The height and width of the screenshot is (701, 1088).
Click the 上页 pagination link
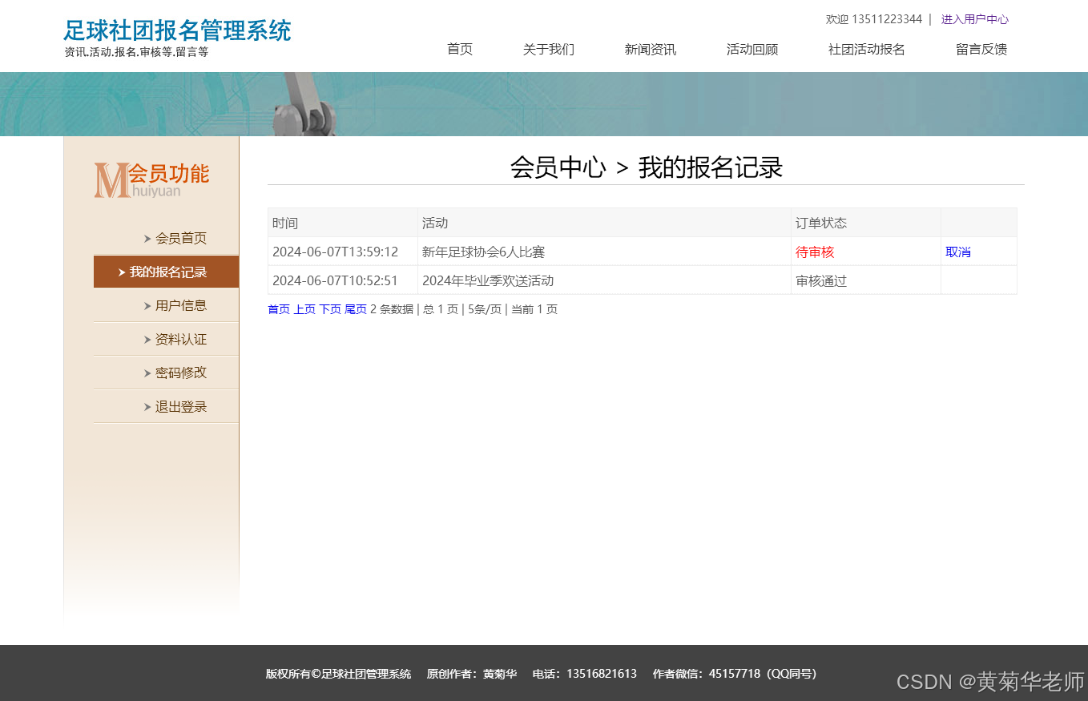304,309
